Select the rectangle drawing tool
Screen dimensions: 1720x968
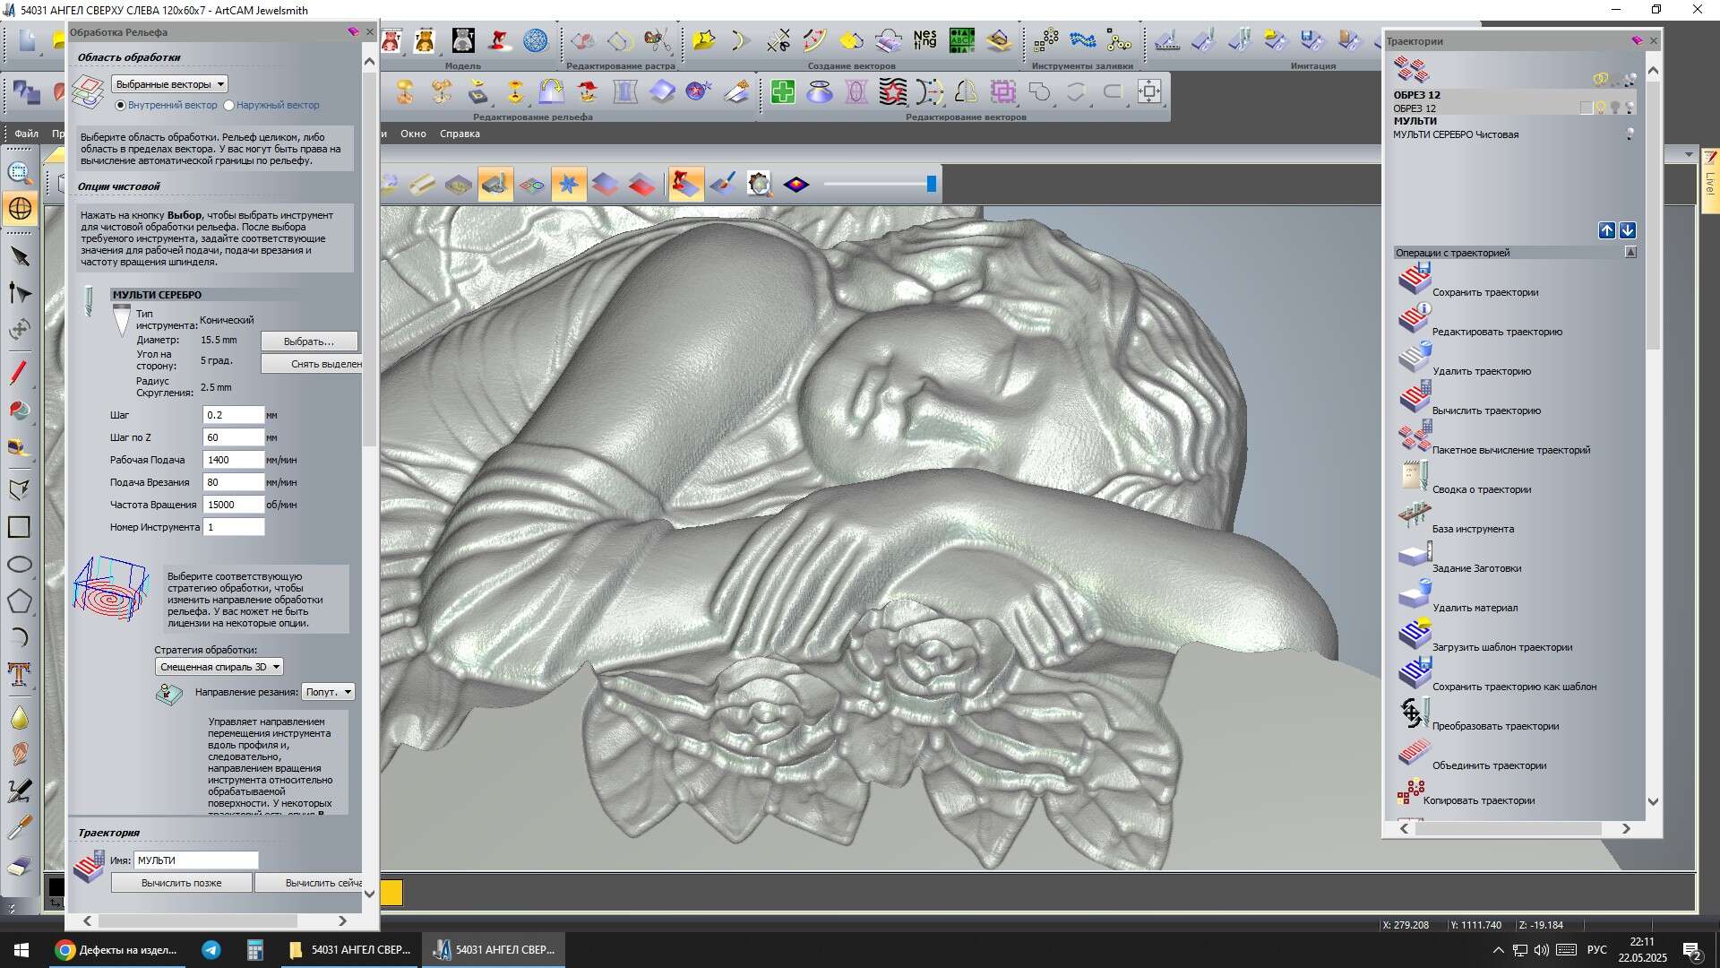pyautogui.click(x=20, y=527)
